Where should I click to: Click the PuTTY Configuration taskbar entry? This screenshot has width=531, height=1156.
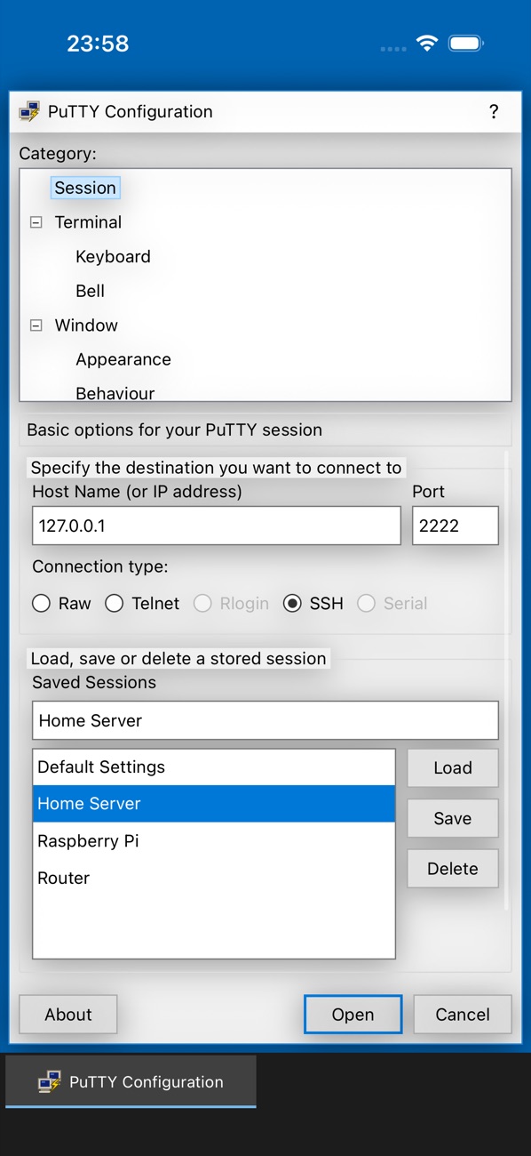click(131, 1081)
